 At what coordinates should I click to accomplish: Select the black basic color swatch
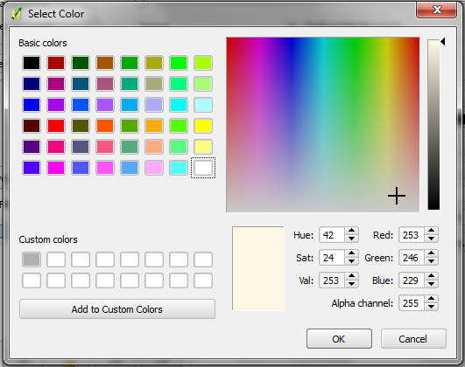coord(32,63)
